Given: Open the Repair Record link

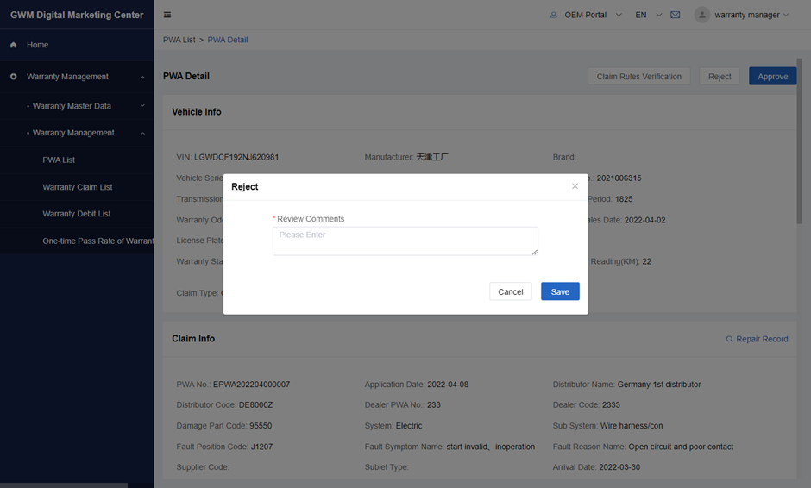Looking at the screenshot, I should (762, 339).
